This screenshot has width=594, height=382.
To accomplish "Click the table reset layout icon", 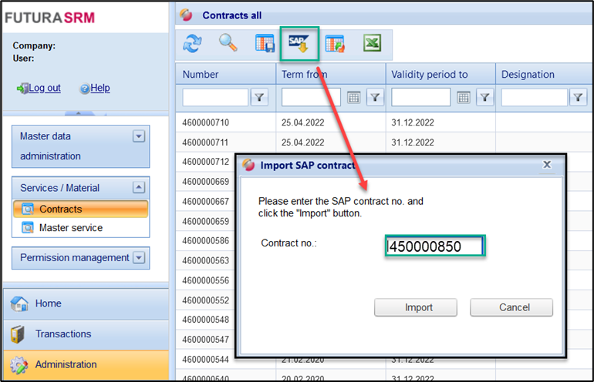I will pos(335,44).
